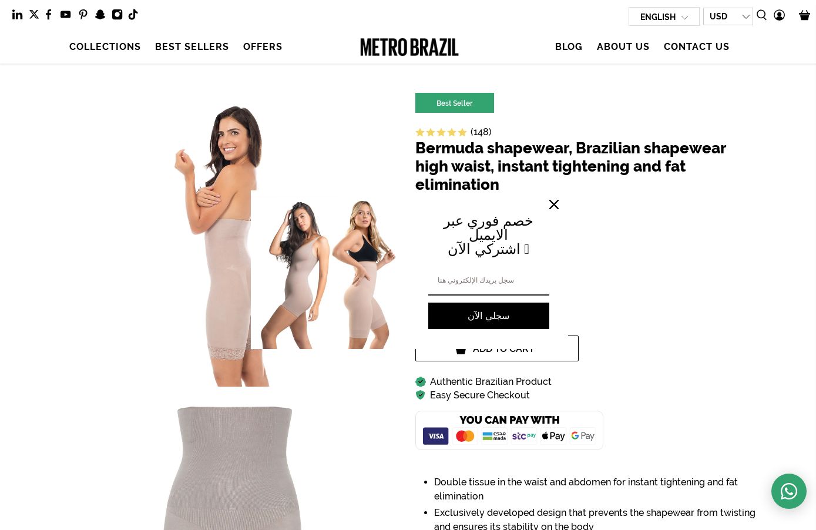Open the COLLECTIONS menu
The height and width of the screenshot is (530, 816).
105,46
